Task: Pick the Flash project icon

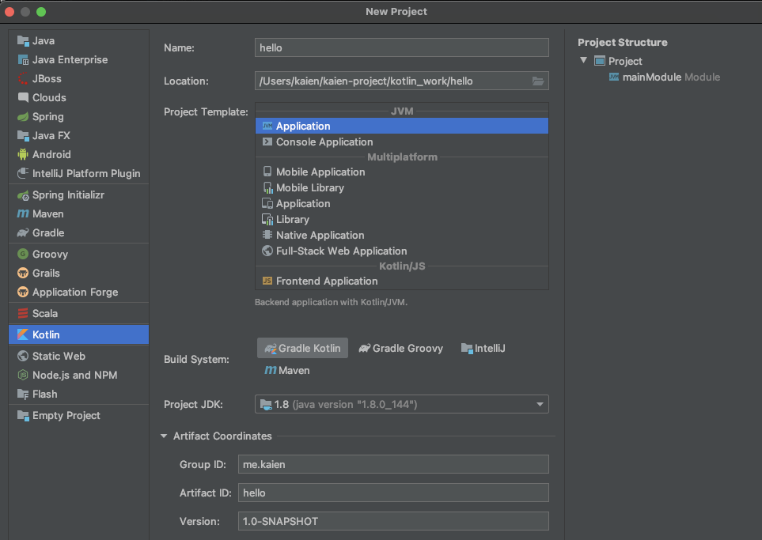Action: click(23, 394)
